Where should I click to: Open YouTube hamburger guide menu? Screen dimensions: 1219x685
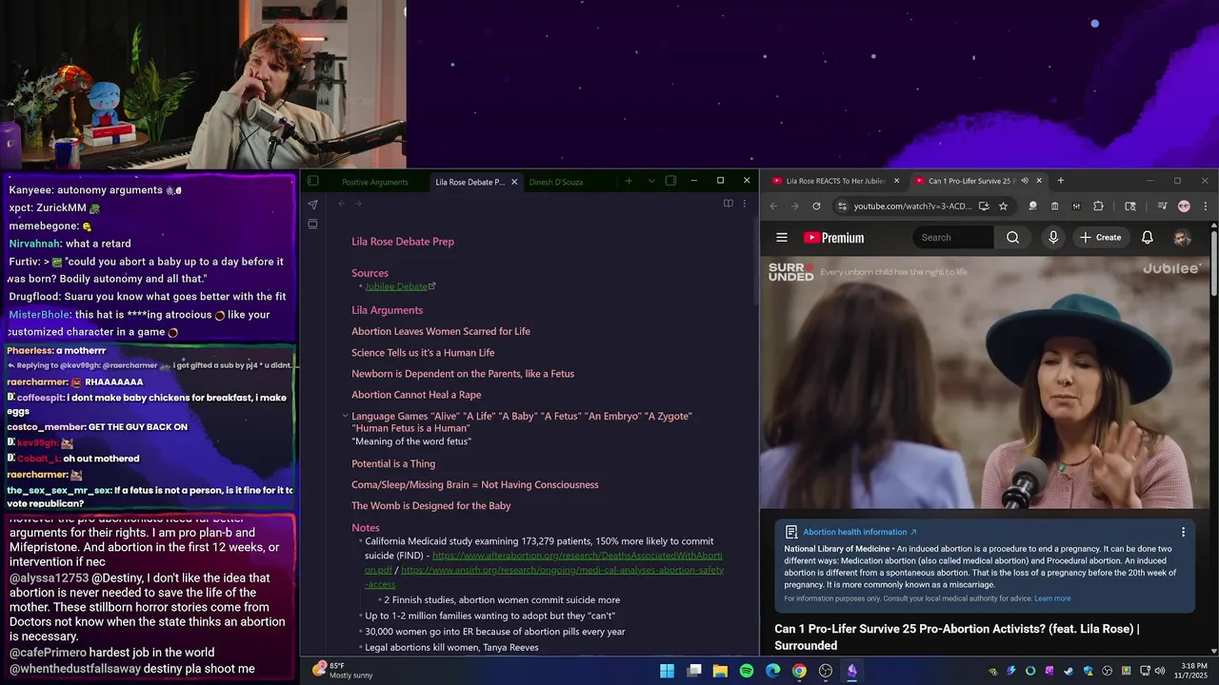tap(782, 238)
